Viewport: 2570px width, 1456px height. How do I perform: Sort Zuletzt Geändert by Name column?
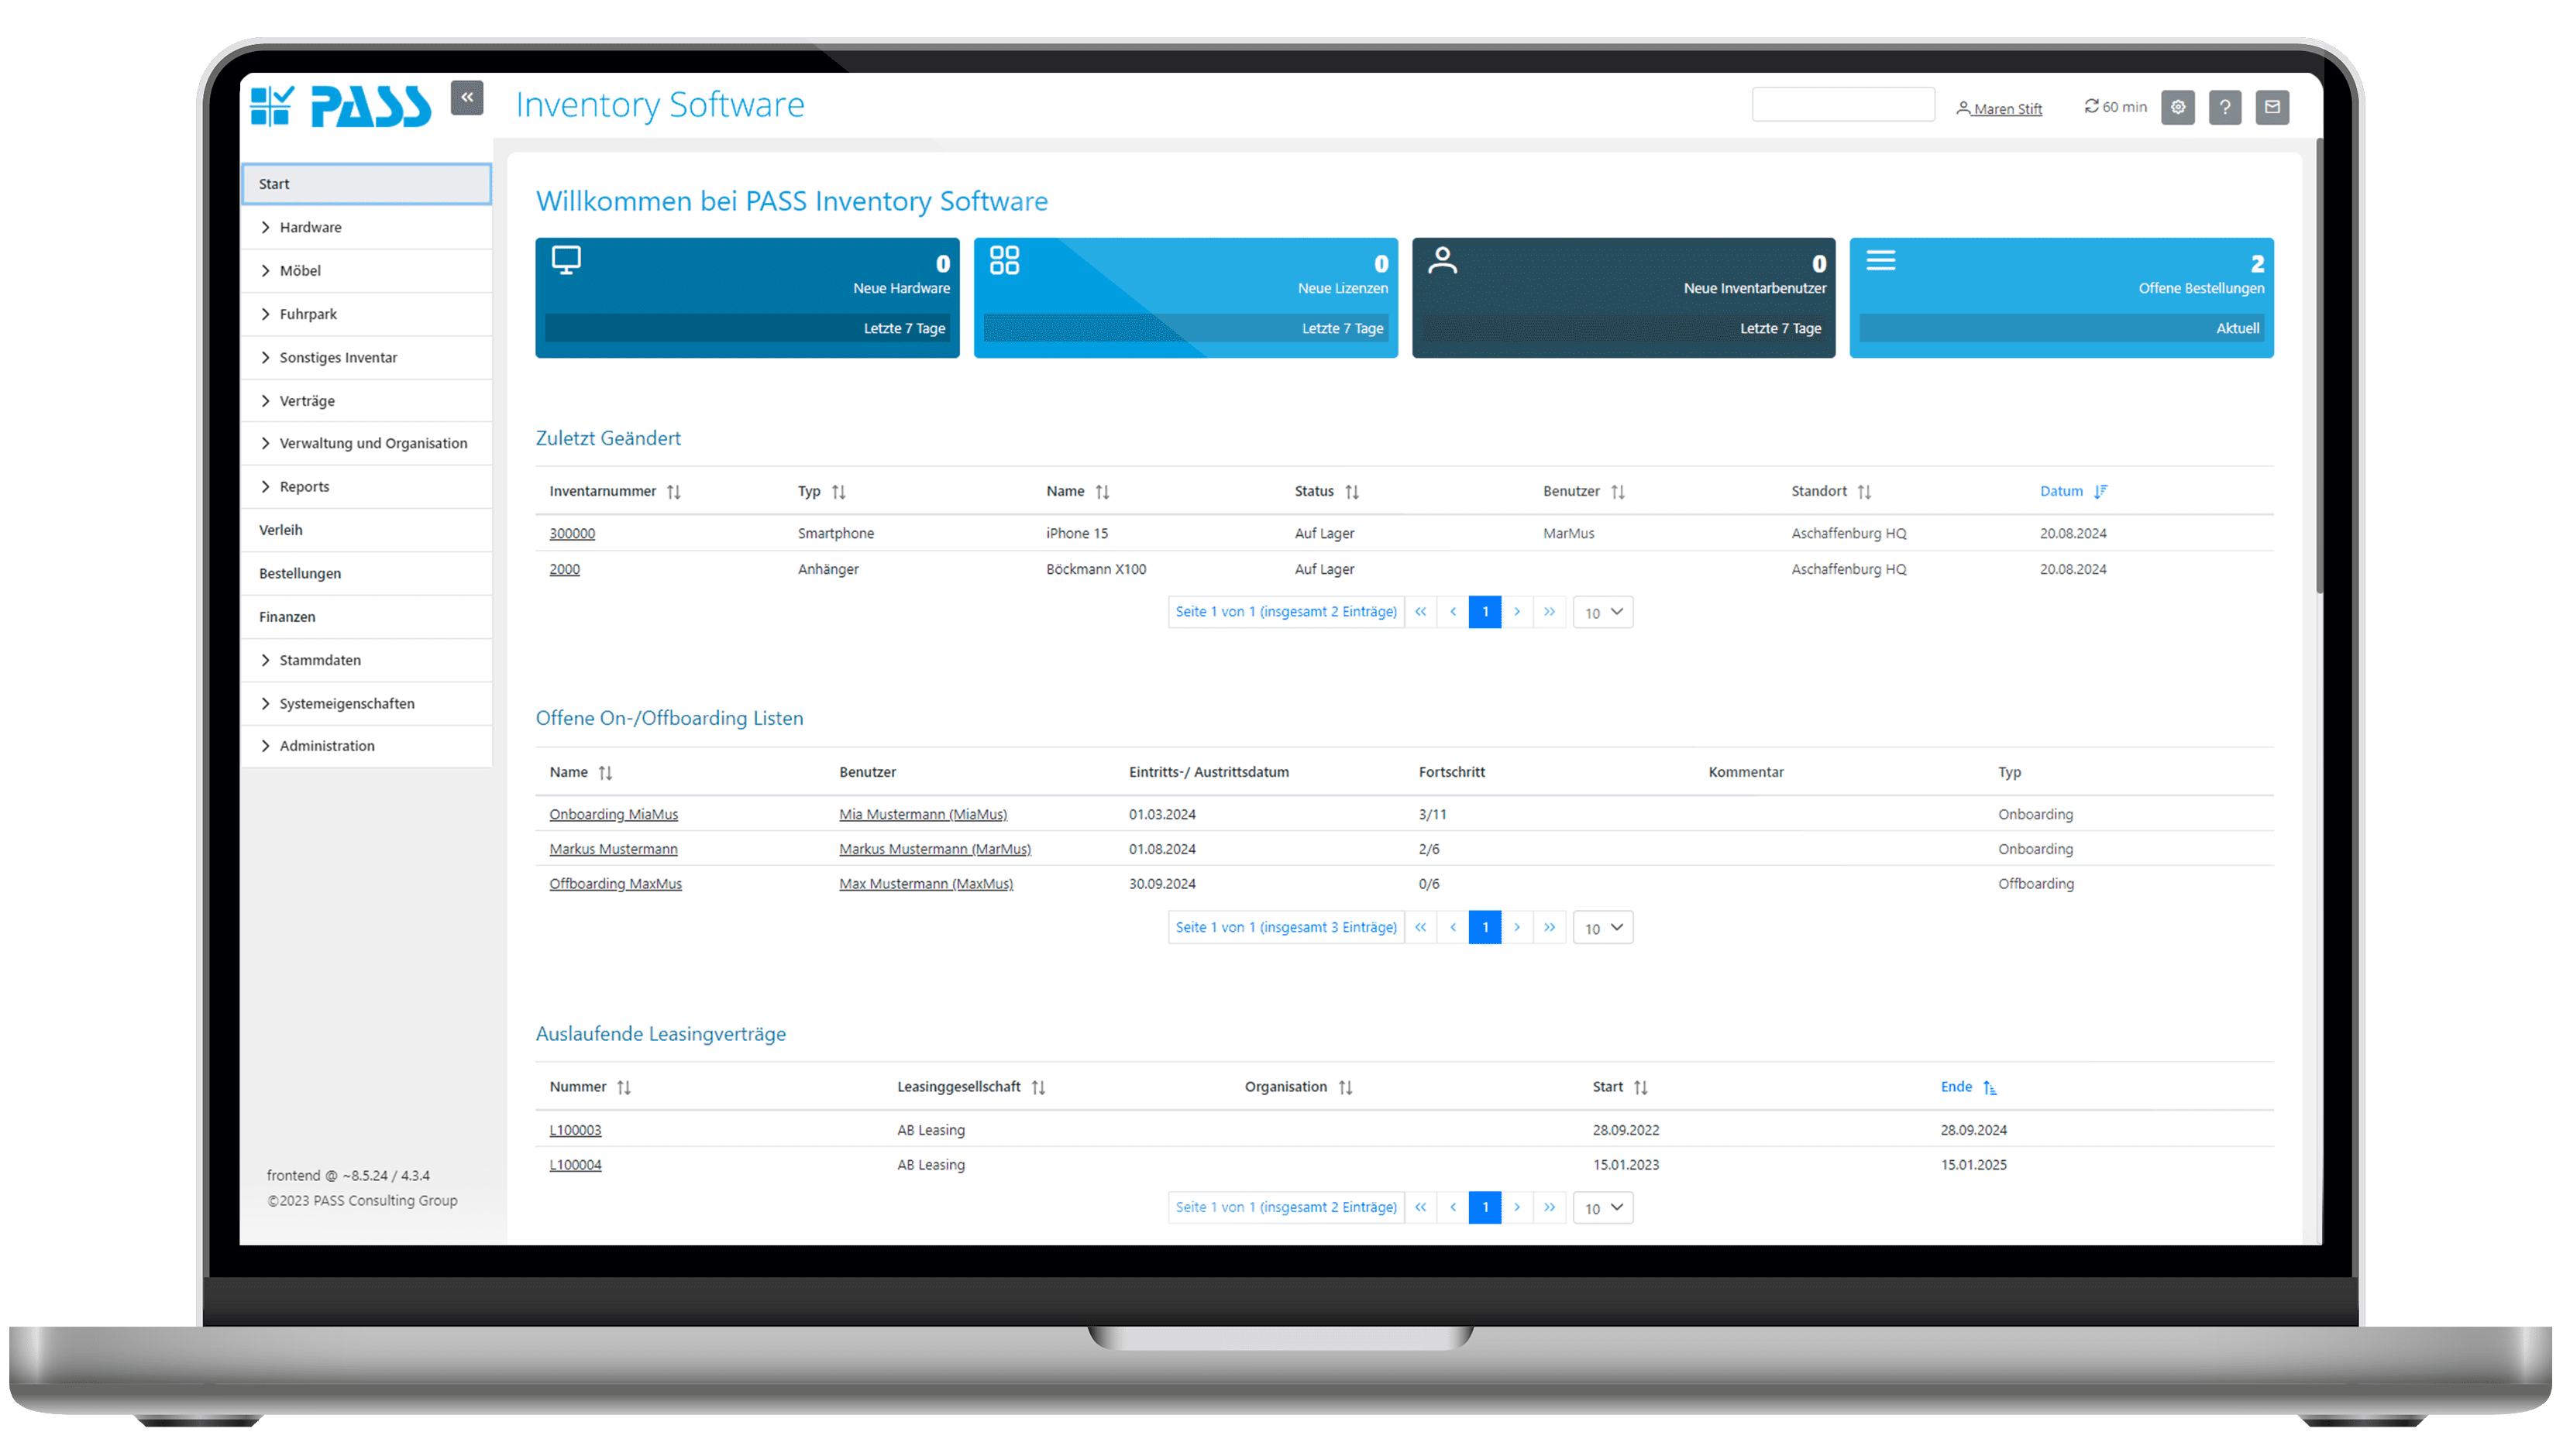pos(1103,492)
